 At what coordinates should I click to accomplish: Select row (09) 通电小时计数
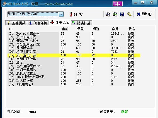[74, 52]
